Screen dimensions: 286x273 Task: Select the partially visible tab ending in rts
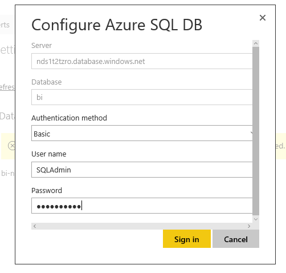5,25
